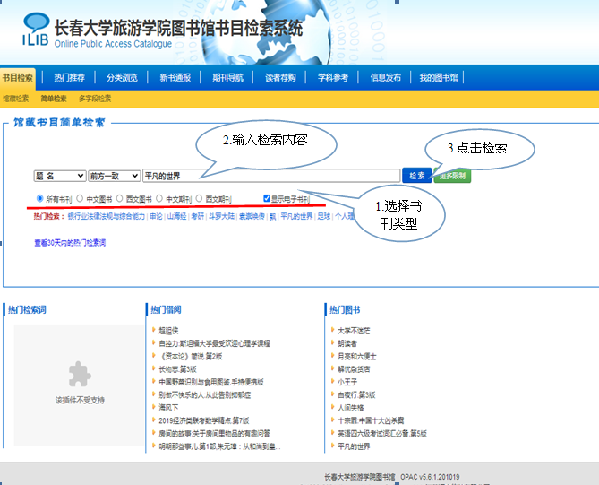599x485 pixels.
Task: Click hot search term 山海经
Action: pyautogui.click(x=176, y=216)
